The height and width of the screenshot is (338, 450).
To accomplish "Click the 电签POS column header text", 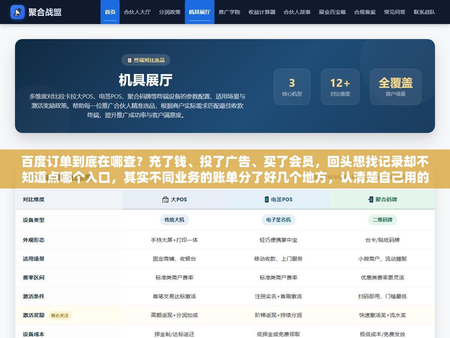I will pos(282,199).
